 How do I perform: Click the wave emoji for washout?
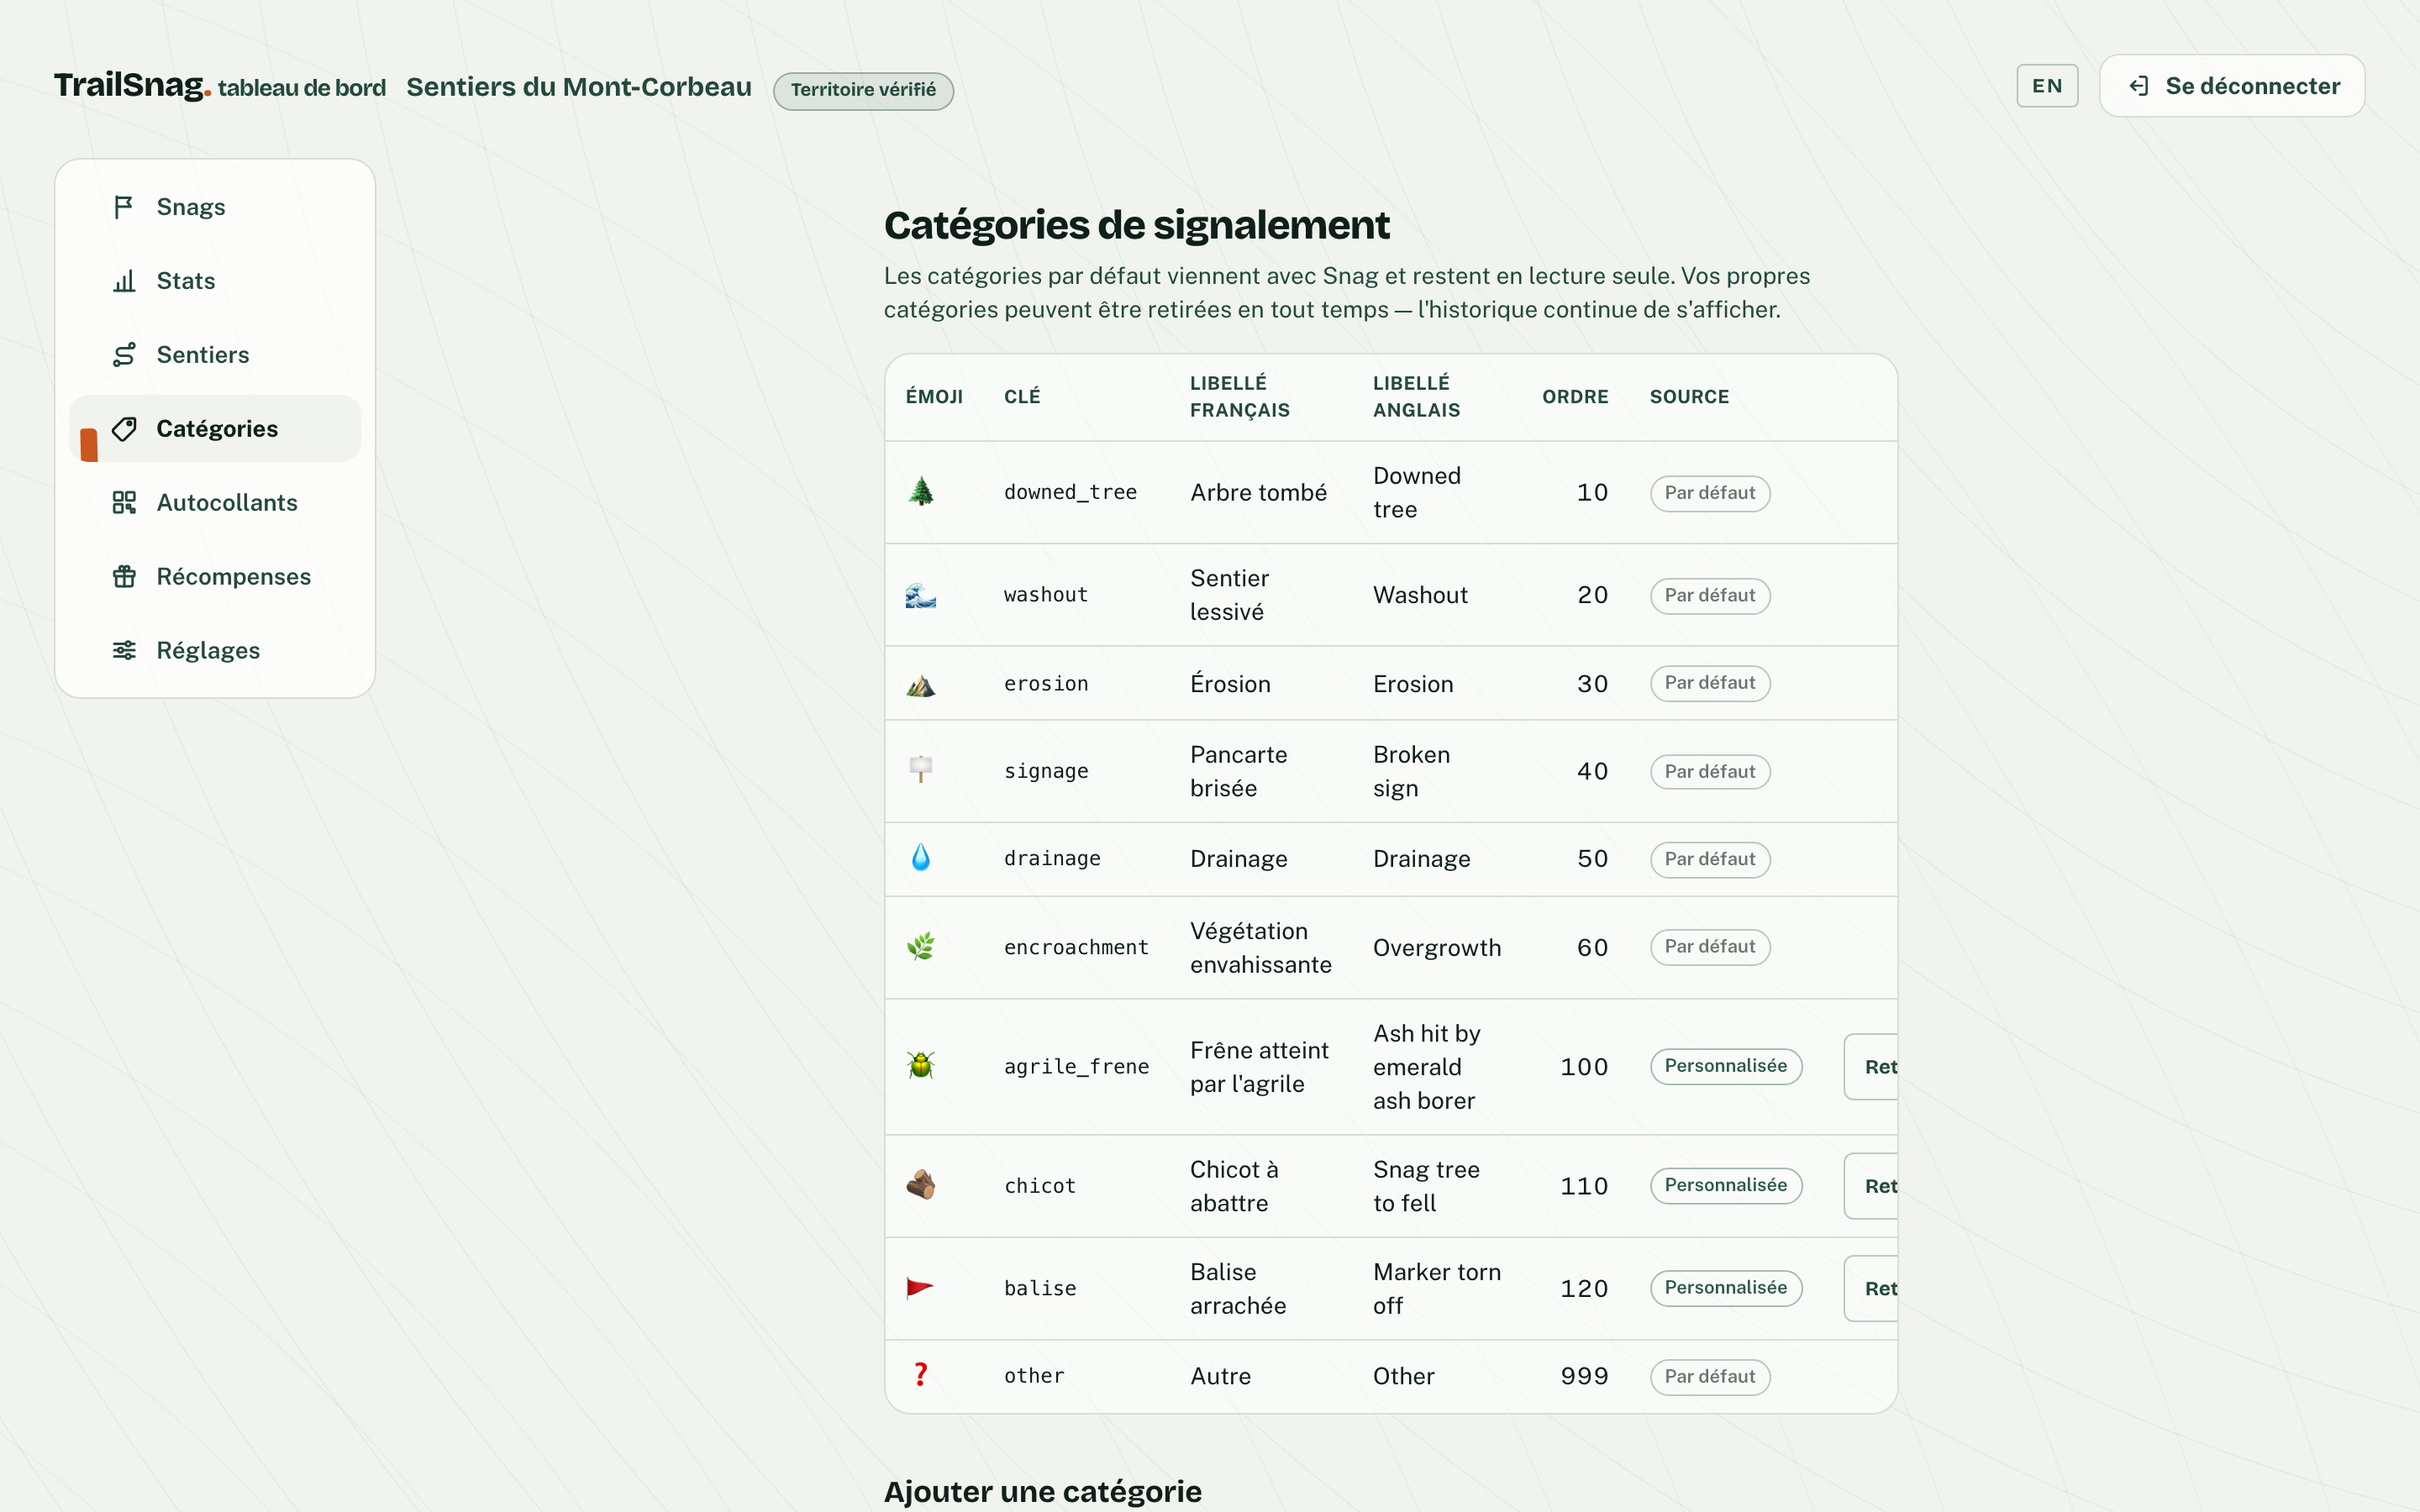tap(921, 595)
